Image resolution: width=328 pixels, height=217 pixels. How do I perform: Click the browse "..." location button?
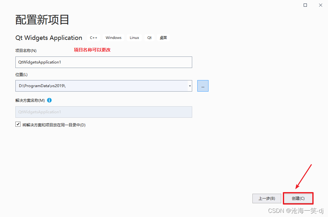click(203, 86)
